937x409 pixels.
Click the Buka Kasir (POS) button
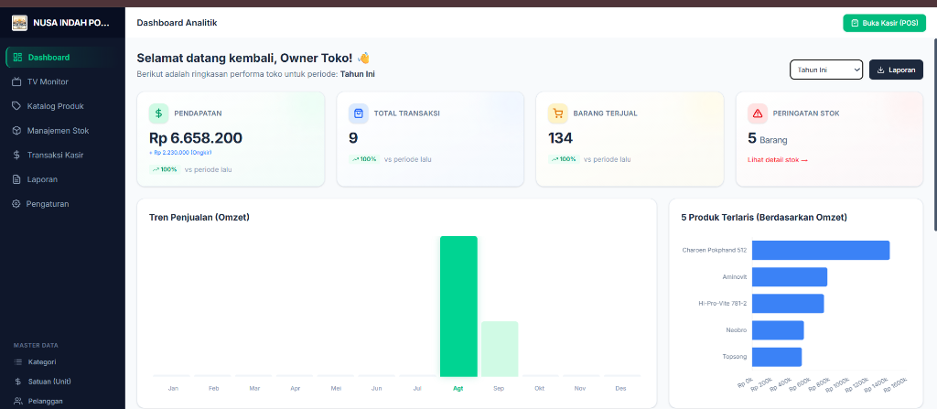coord(885,23)
